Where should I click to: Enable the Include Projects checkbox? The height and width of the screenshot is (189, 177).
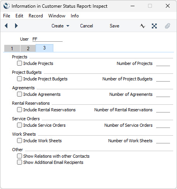19,63
